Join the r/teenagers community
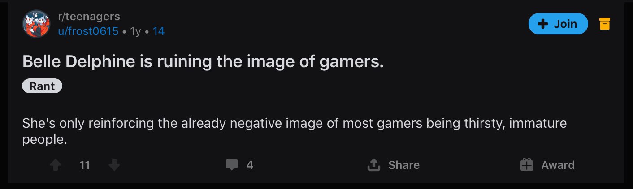The width and height of the screenshot is (633, 189). point(558,24)
